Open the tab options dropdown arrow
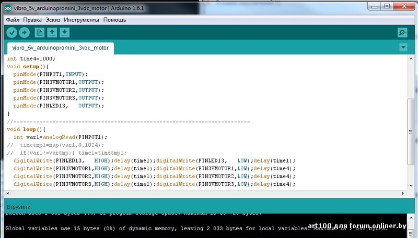Image resolution: width=418 pixels, height=238 pixels. pos(403,47)
